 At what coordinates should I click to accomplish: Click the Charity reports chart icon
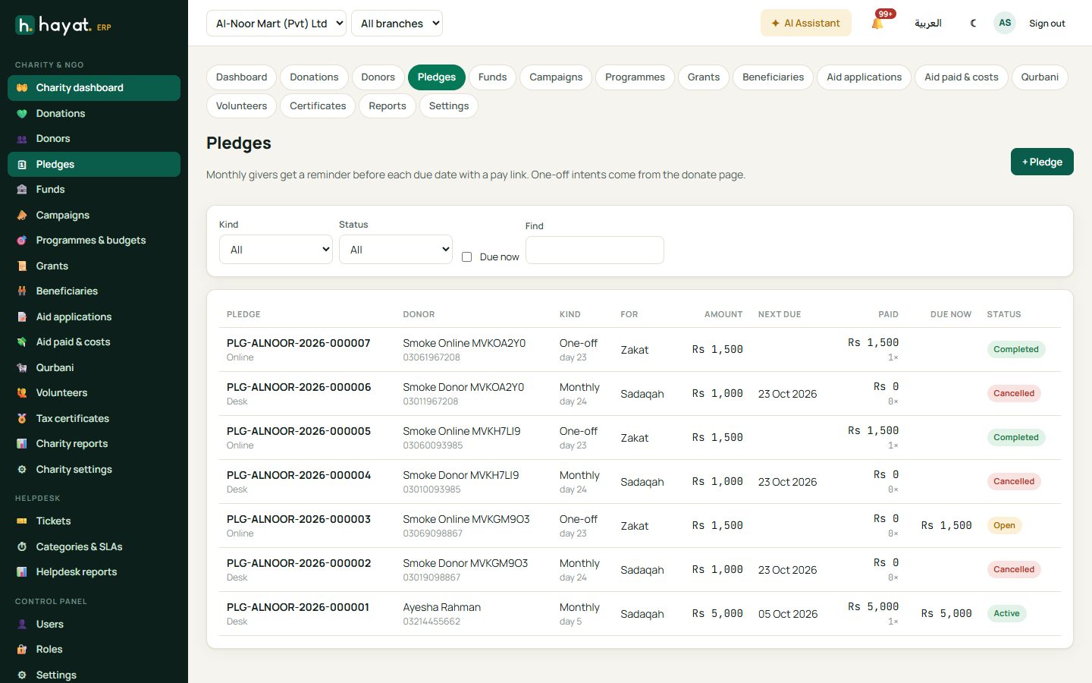(x=22, y=444)
